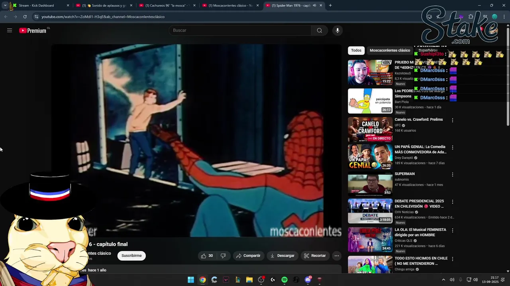The width and height of the screenshot is (510, 286).
Task: Select the Moscaconlentes clásico filter chip
Action: pyautogui.click(x=390, y=50)
